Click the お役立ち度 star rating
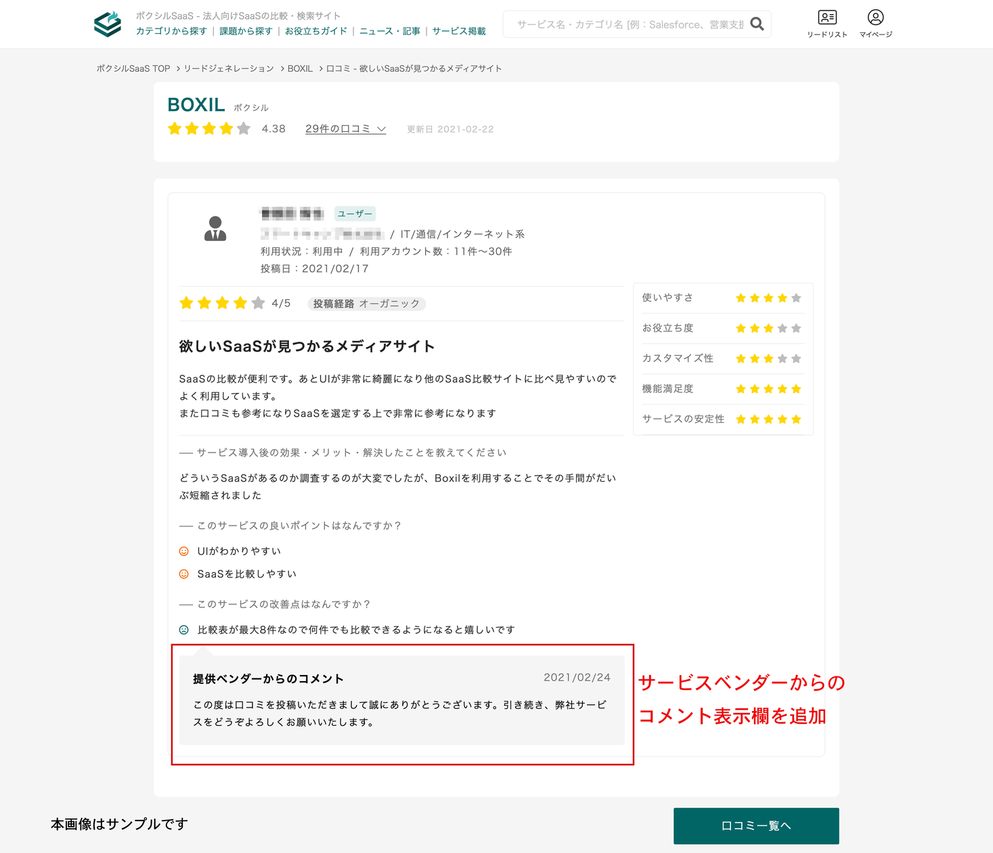The height and width of the screenshot is (853, 993). pos(768,329)
